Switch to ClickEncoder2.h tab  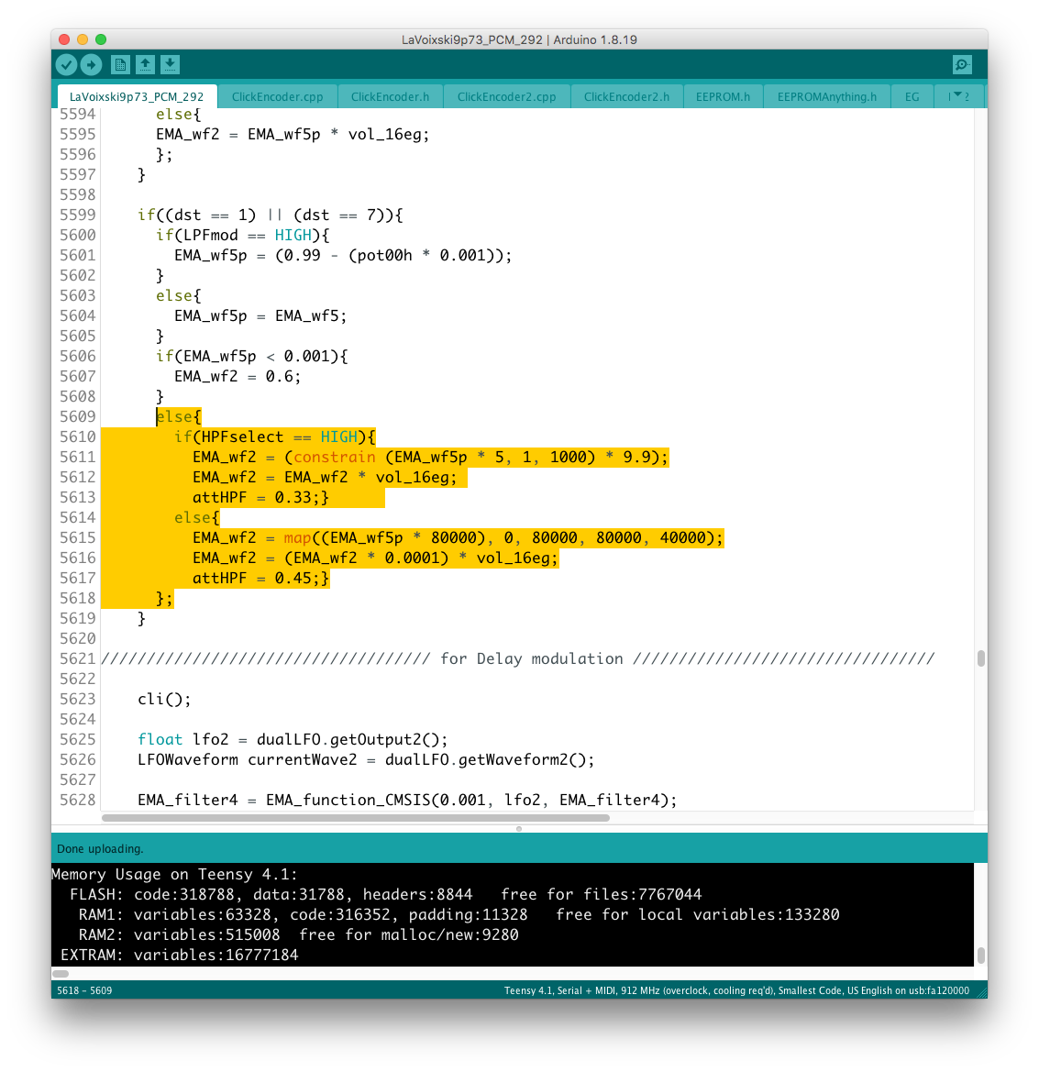coord(626,96)
